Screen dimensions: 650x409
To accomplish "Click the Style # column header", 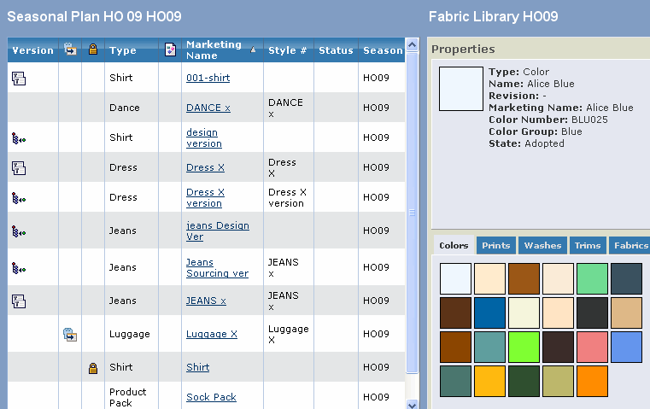I will point(287,50).
